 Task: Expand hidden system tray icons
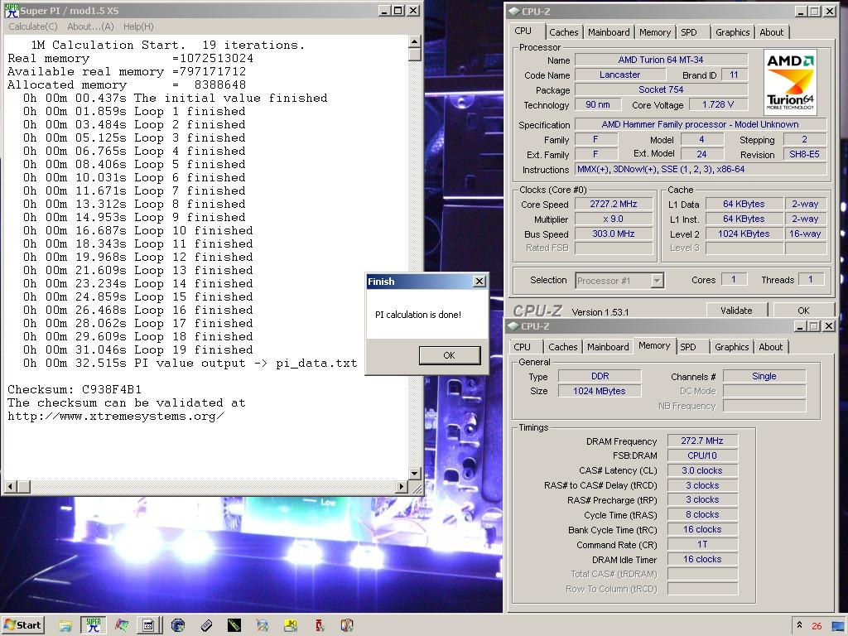[799, 626]
